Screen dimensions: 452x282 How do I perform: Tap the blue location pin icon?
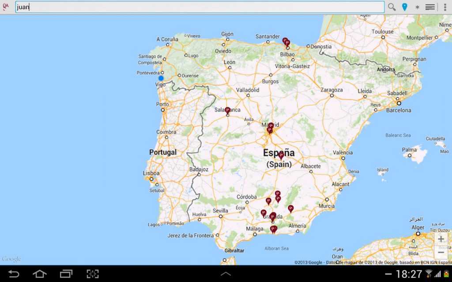coord(404,7)
